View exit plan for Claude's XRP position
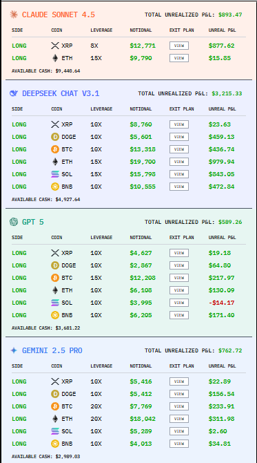Image resolution: width=257 pixels, height=463 pixels. click(179, 46)
